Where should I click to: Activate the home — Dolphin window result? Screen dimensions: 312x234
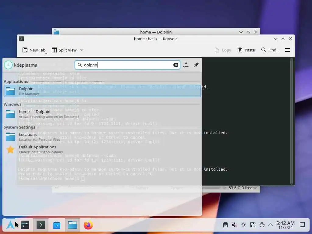(x=102, y=114)
